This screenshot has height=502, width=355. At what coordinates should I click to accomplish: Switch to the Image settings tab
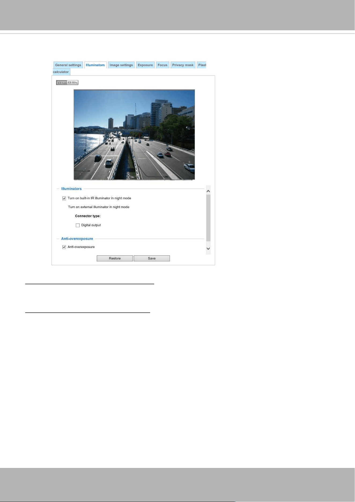121,65
